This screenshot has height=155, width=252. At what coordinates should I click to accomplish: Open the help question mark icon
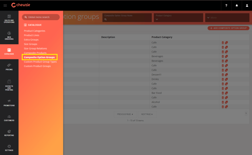pos(226,6)
